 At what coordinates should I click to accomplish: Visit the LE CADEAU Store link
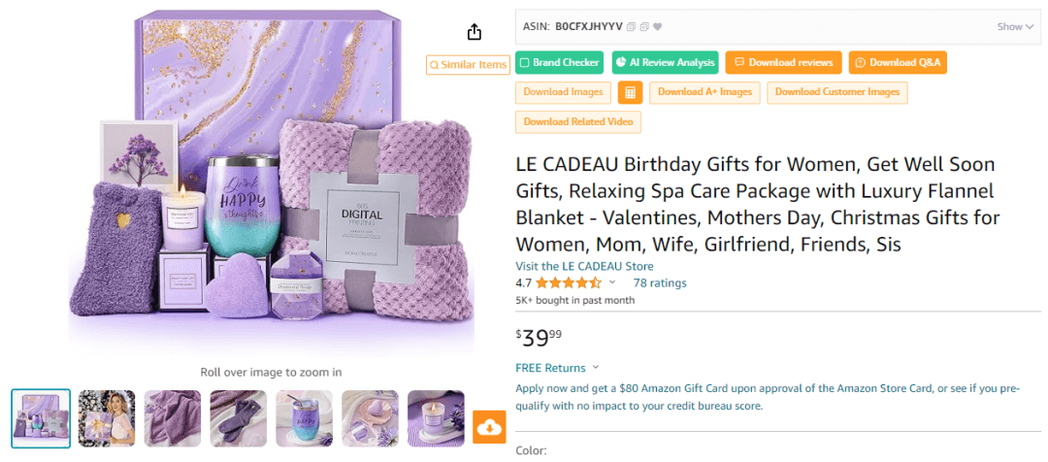(584, 266)
